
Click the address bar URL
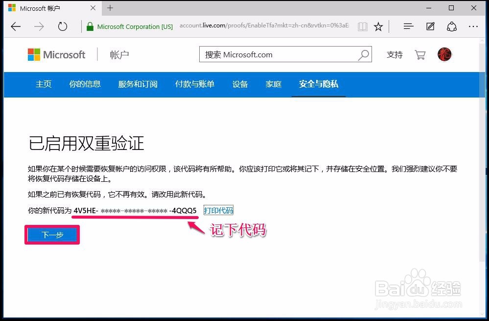[264, 25]
